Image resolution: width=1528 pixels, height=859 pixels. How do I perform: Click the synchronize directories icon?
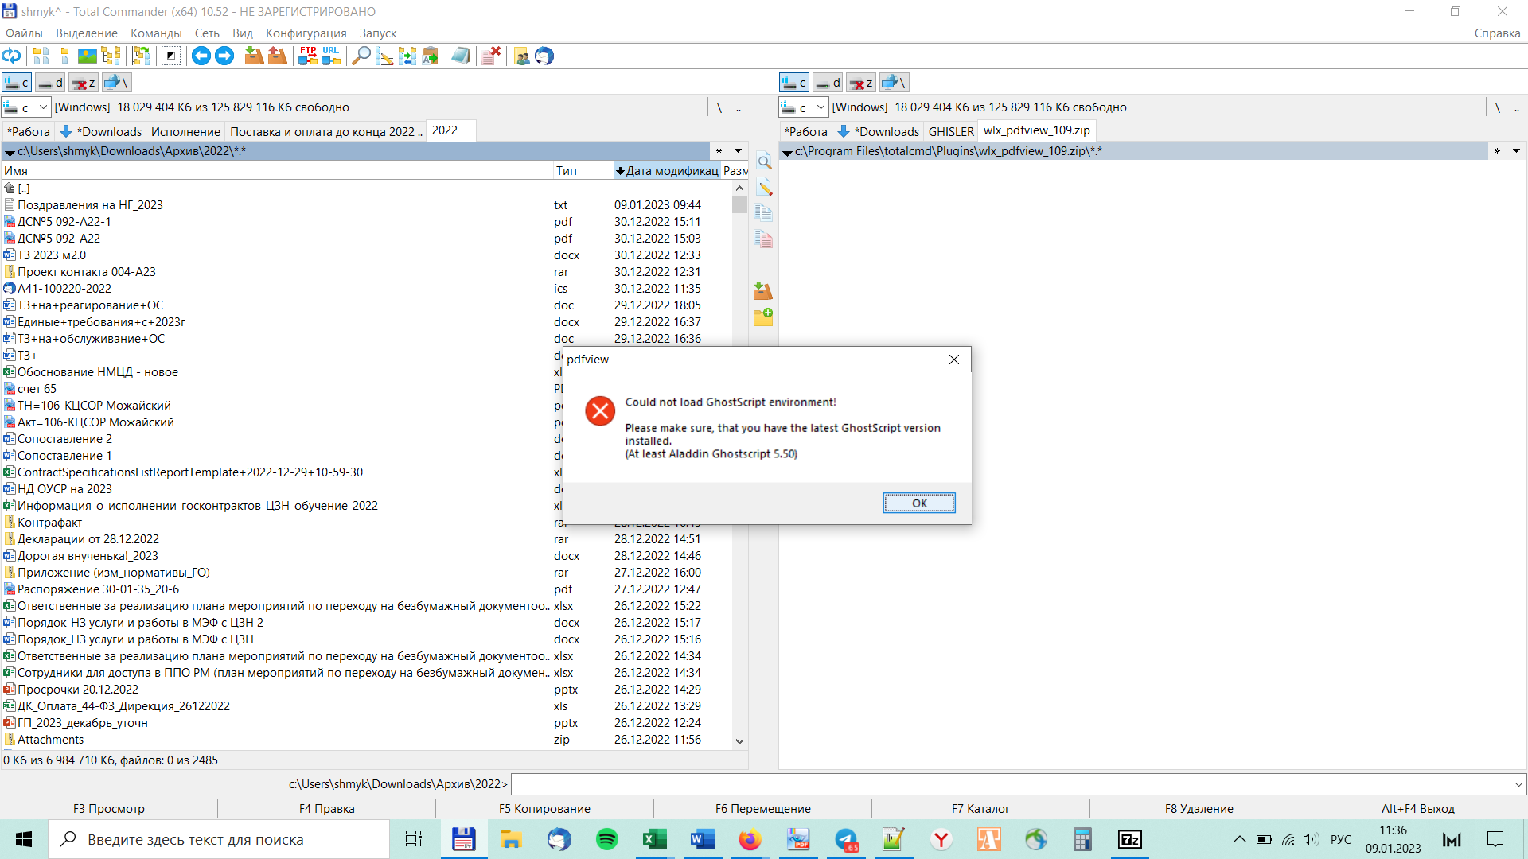(407, 56)
